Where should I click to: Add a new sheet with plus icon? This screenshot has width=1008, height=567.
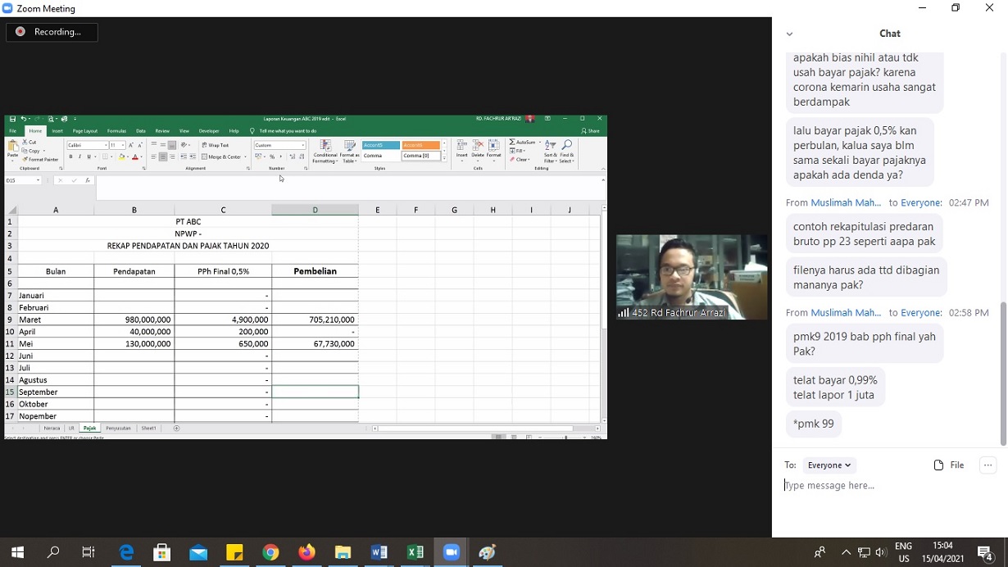point(176,429)
